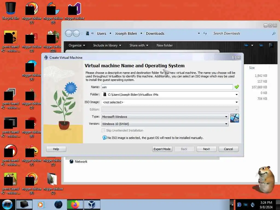Click New folder in the Explorer toolbar

point(164,45)
